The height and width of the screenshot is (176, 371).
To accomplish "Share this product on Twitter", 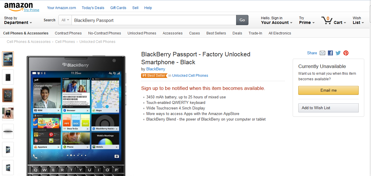I will (x=338, y=53).
